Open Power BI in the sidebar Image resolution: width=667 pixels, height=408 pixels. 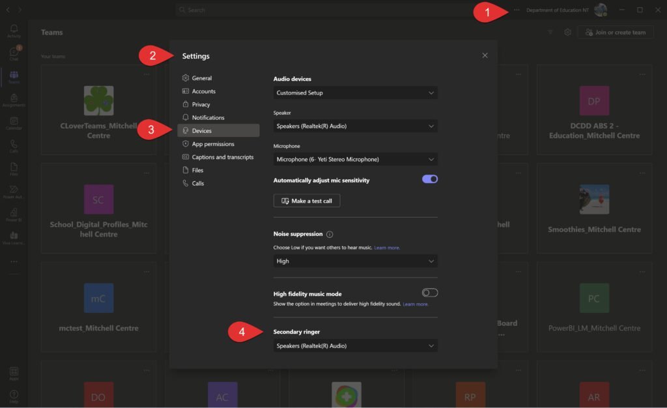tap(14, 215)
